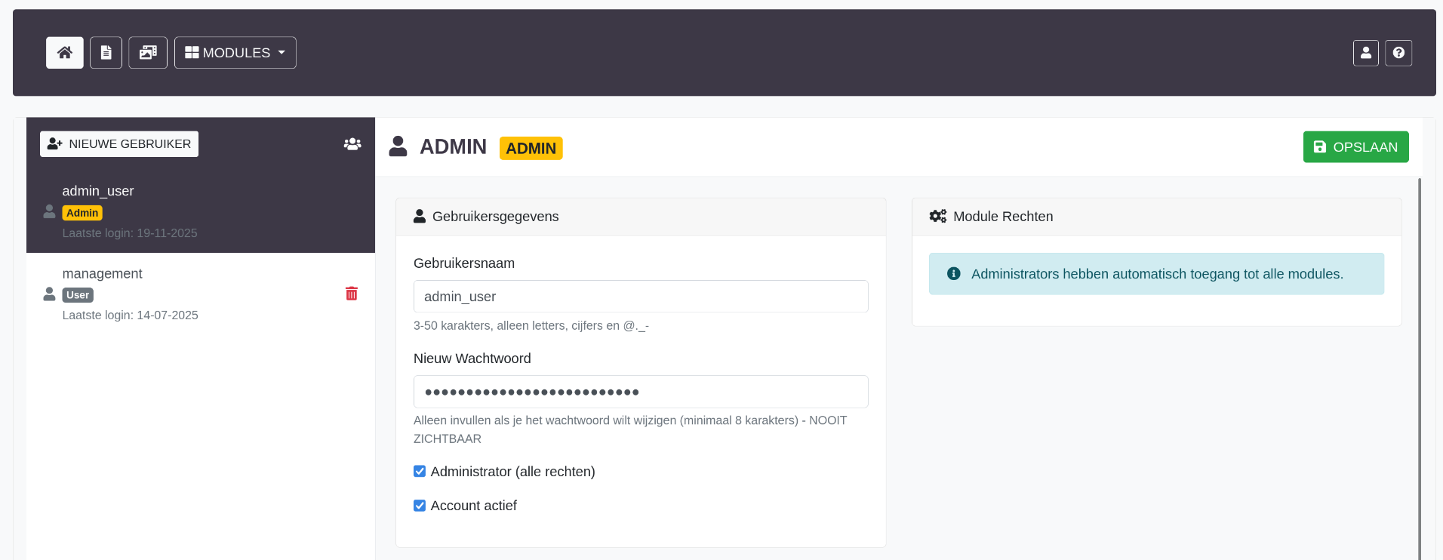The height and width of the screenshot is (560, 1443).
Task: Click the user group icon in sidebar
Action: (352, 144)
